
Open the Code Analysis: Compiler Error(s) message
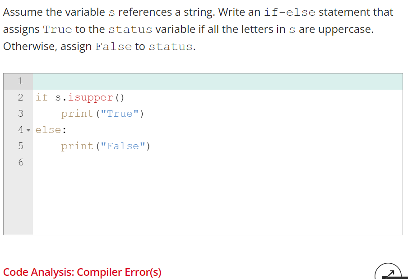point(82,272)
